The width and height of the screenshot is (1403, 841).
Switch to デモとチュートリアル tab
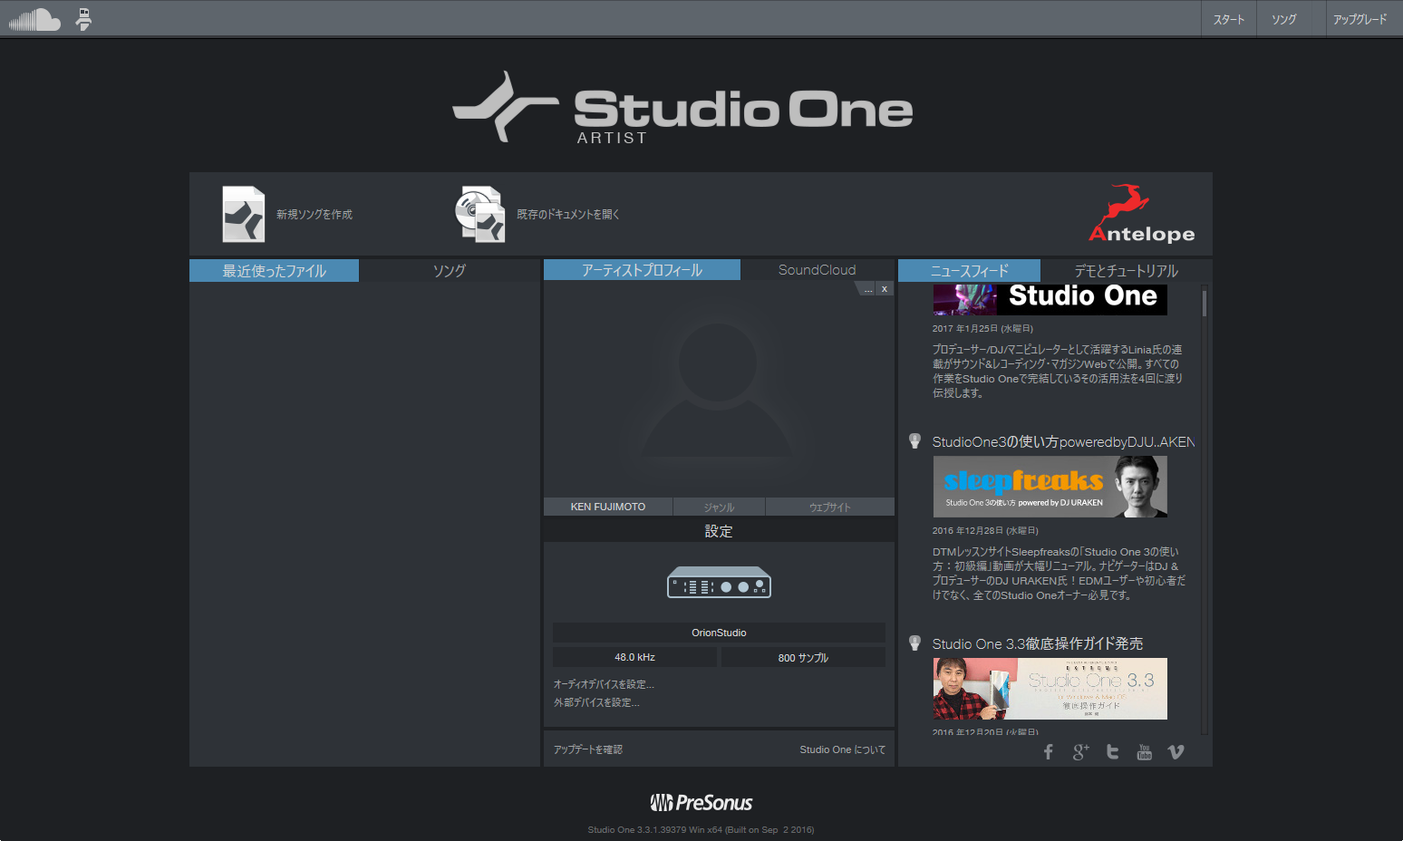1126,270
